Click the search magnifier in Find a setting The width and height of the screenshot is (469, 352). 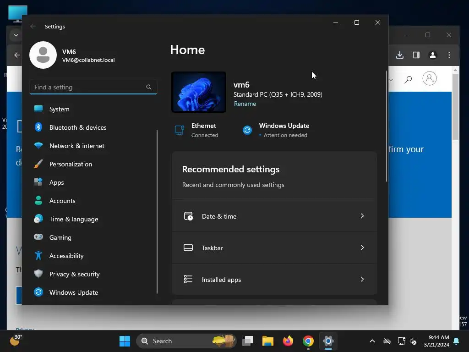pyautogui.click(x=149, y=87)
